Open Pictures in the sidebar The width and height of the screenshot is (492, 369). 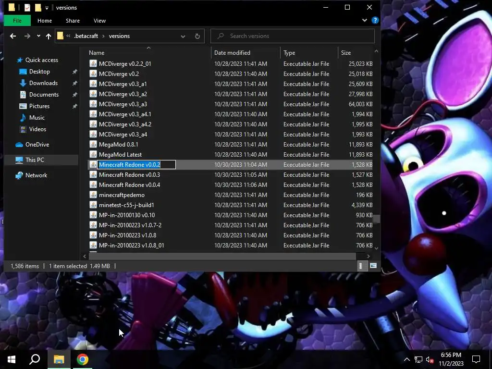coord(39,106)
